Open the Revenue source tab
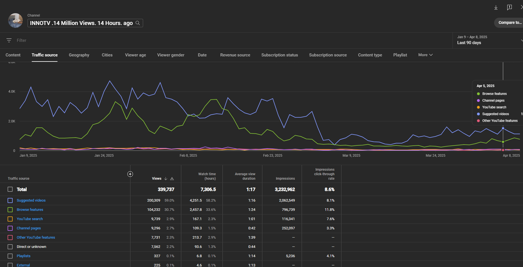This screenshot has height=267, width=523. pos(235,55)
